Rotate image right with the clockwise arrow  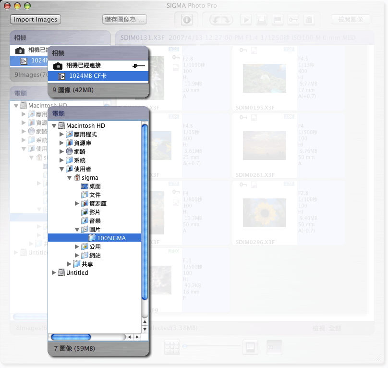click(x=227, y=20)
